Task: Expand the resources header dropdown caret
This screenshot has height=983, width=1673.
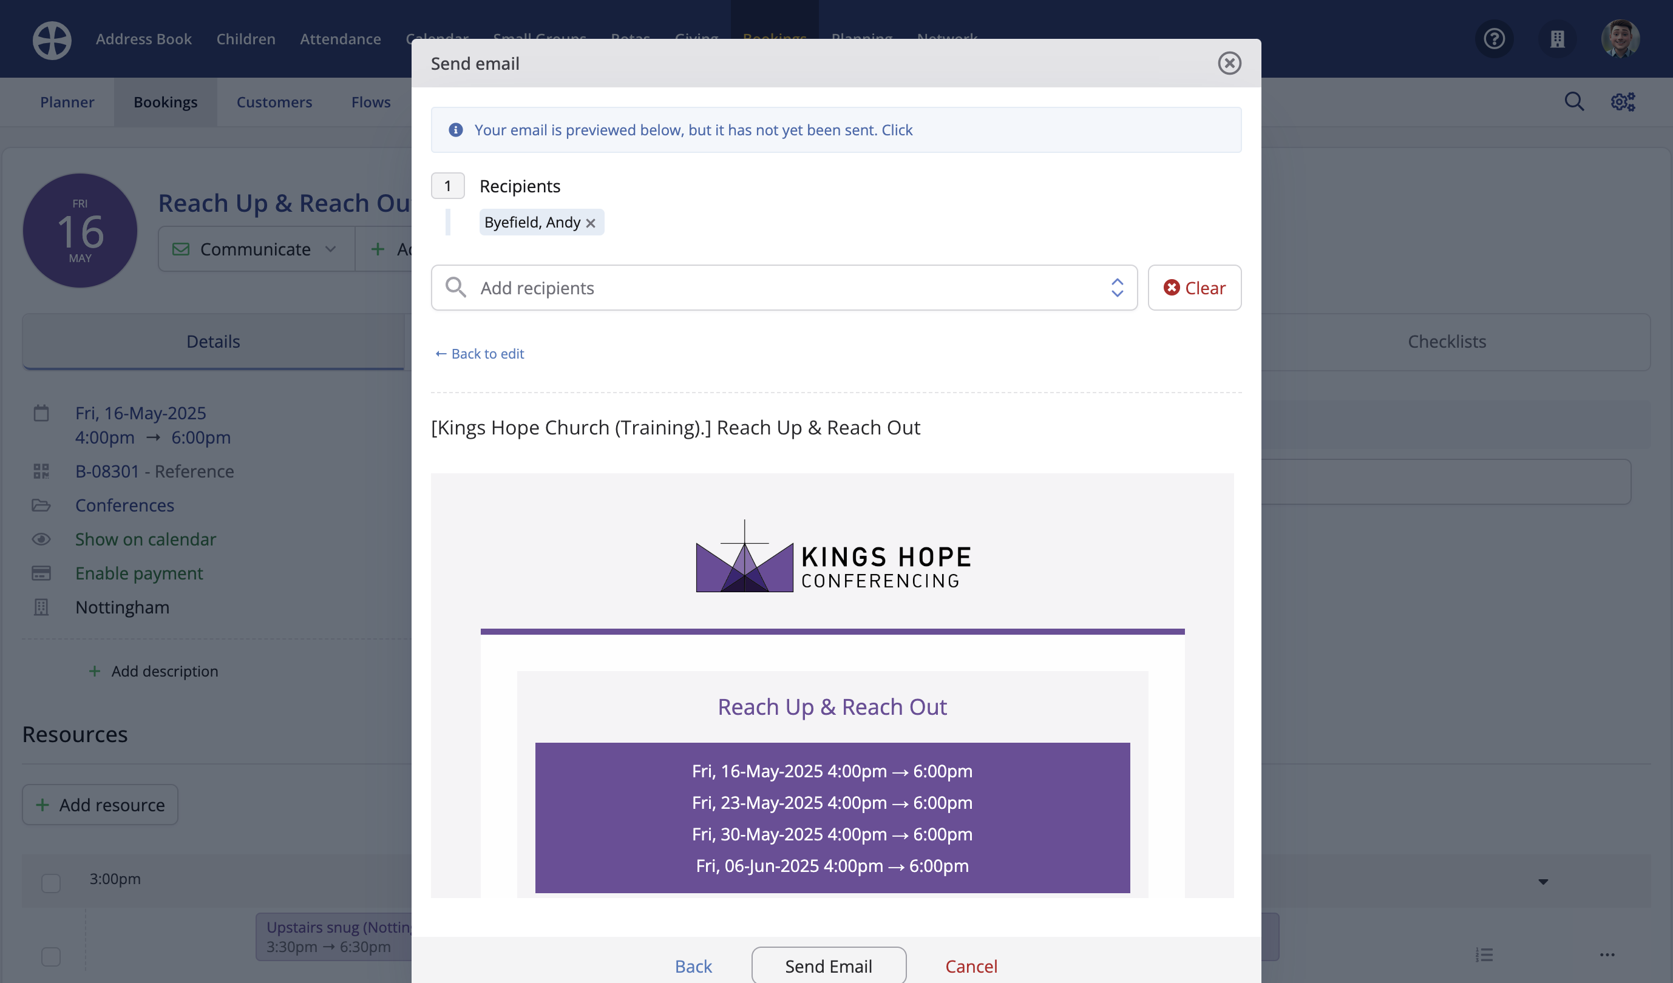Action: click(1543, 882)
